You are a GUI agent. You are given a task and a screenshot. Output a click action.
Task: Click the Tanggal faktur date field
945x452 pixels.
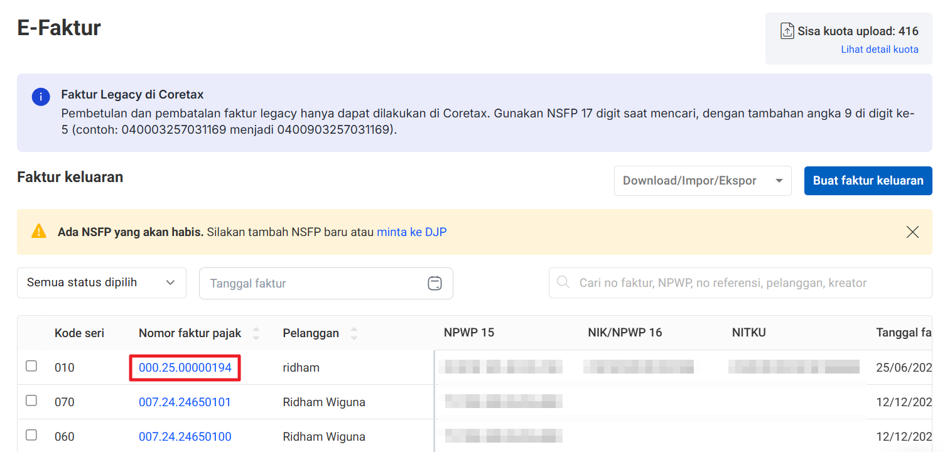(314, 283)
